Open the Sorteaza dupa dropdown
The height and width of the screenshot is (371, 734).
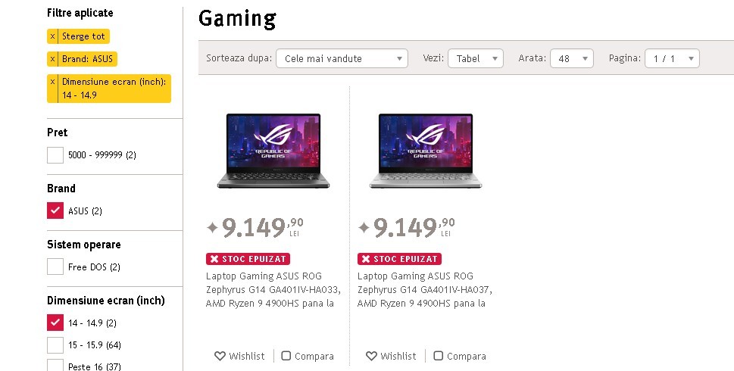[x=342, y=58]
